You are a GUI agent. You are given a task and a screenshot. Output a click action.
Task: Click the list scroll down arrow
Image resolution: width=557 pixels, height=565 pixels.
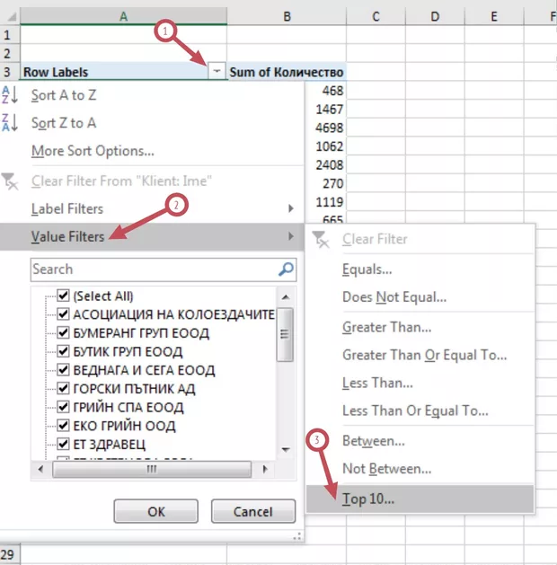tap(286, 450)
